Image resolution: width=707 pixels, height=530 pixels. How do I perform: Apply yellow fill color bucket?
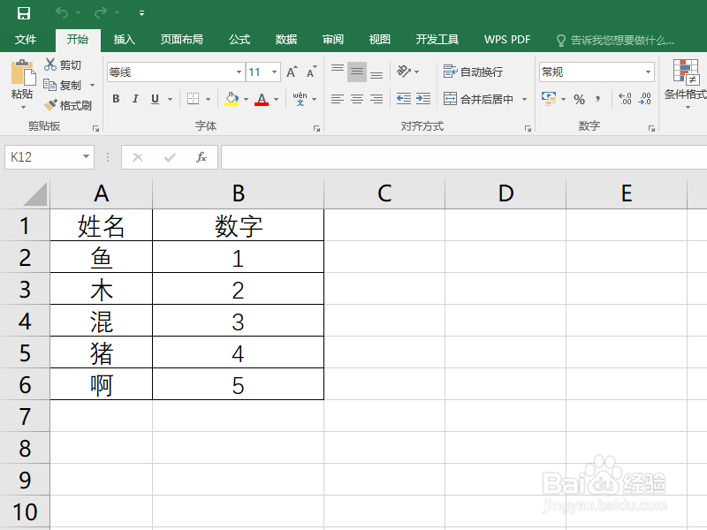click(232, 99)
